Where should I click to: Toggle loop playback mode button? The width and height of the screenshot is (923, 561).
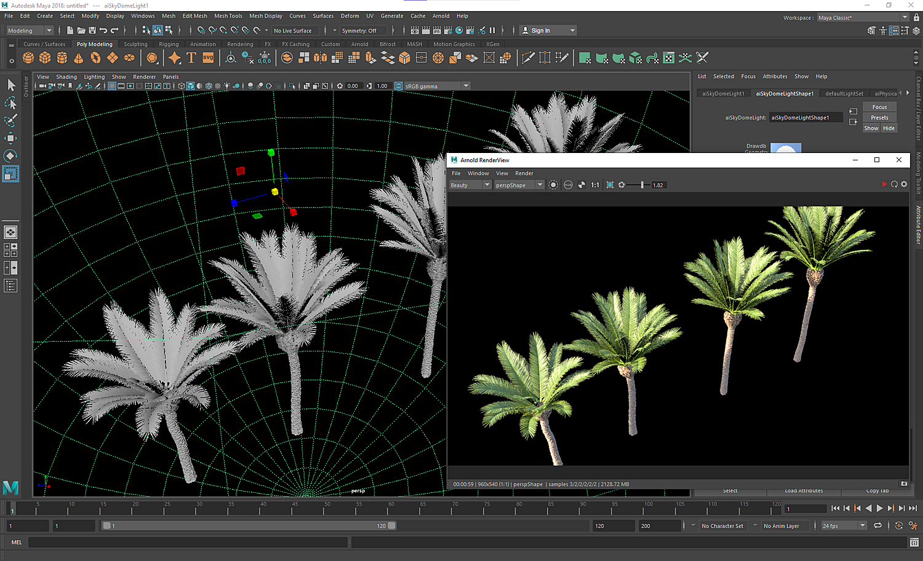[877, 525]
